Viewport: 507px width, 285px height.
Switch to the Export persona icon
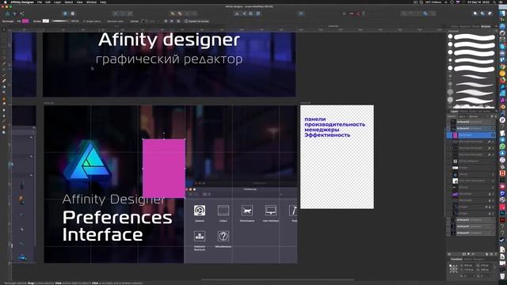click(22, 13)
